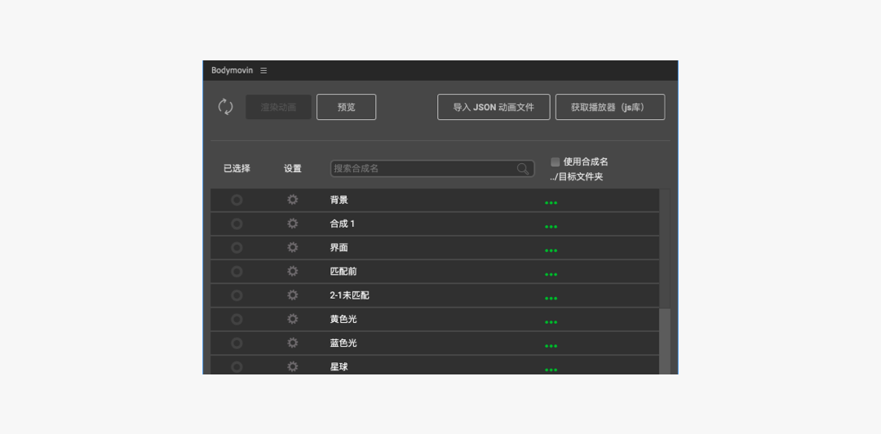Choose destination folder dots for 蓝色光
This screenshot has width=881, height=434.
(551, 346)
